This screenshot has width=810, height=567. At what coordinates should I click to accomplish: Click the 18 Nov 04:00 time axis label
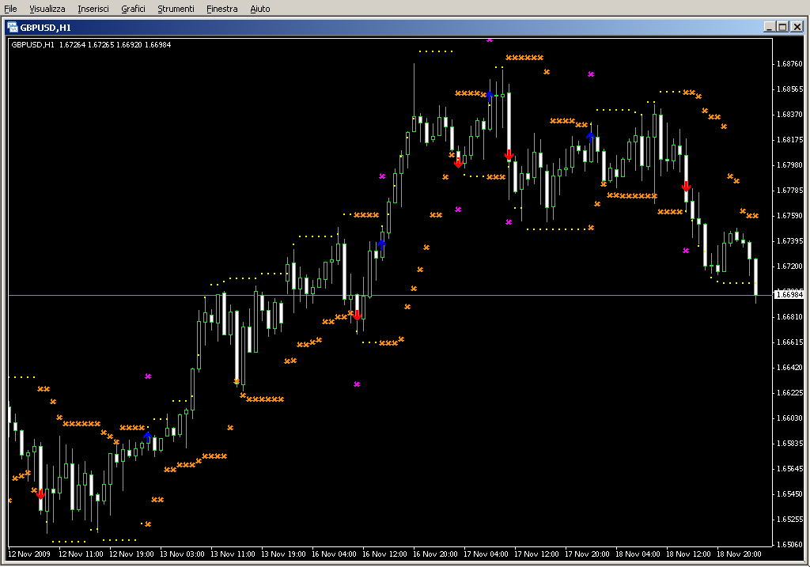[638, 554]
